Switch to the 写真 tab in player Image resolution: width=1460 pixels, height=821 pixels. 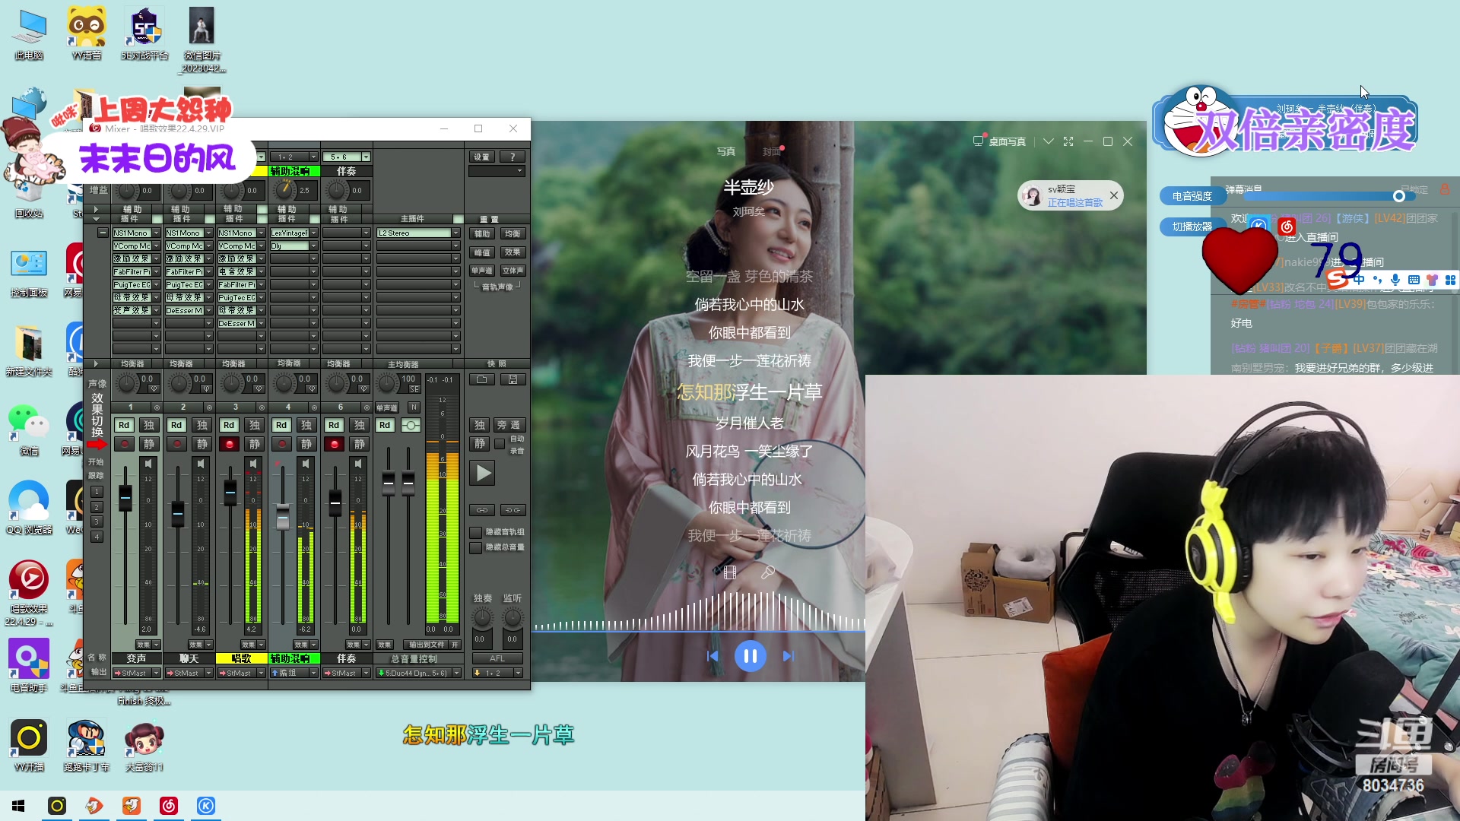726,151
